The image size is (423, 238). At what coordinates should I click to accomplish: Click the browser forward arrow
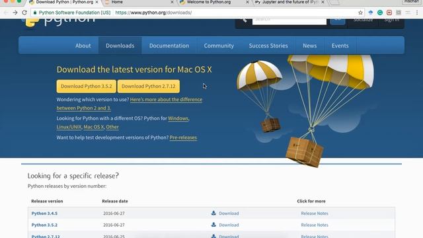[x=15, y=13]
